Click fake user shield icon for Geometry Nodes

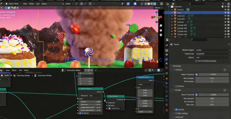coord(86,70)
